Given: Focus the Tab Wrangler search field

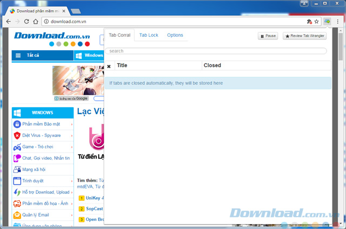Looking at the screenshot, I should (216, 51).
